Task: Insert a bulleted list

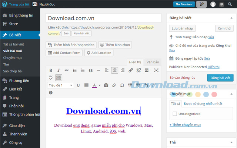Action: [x=75, y=70]
